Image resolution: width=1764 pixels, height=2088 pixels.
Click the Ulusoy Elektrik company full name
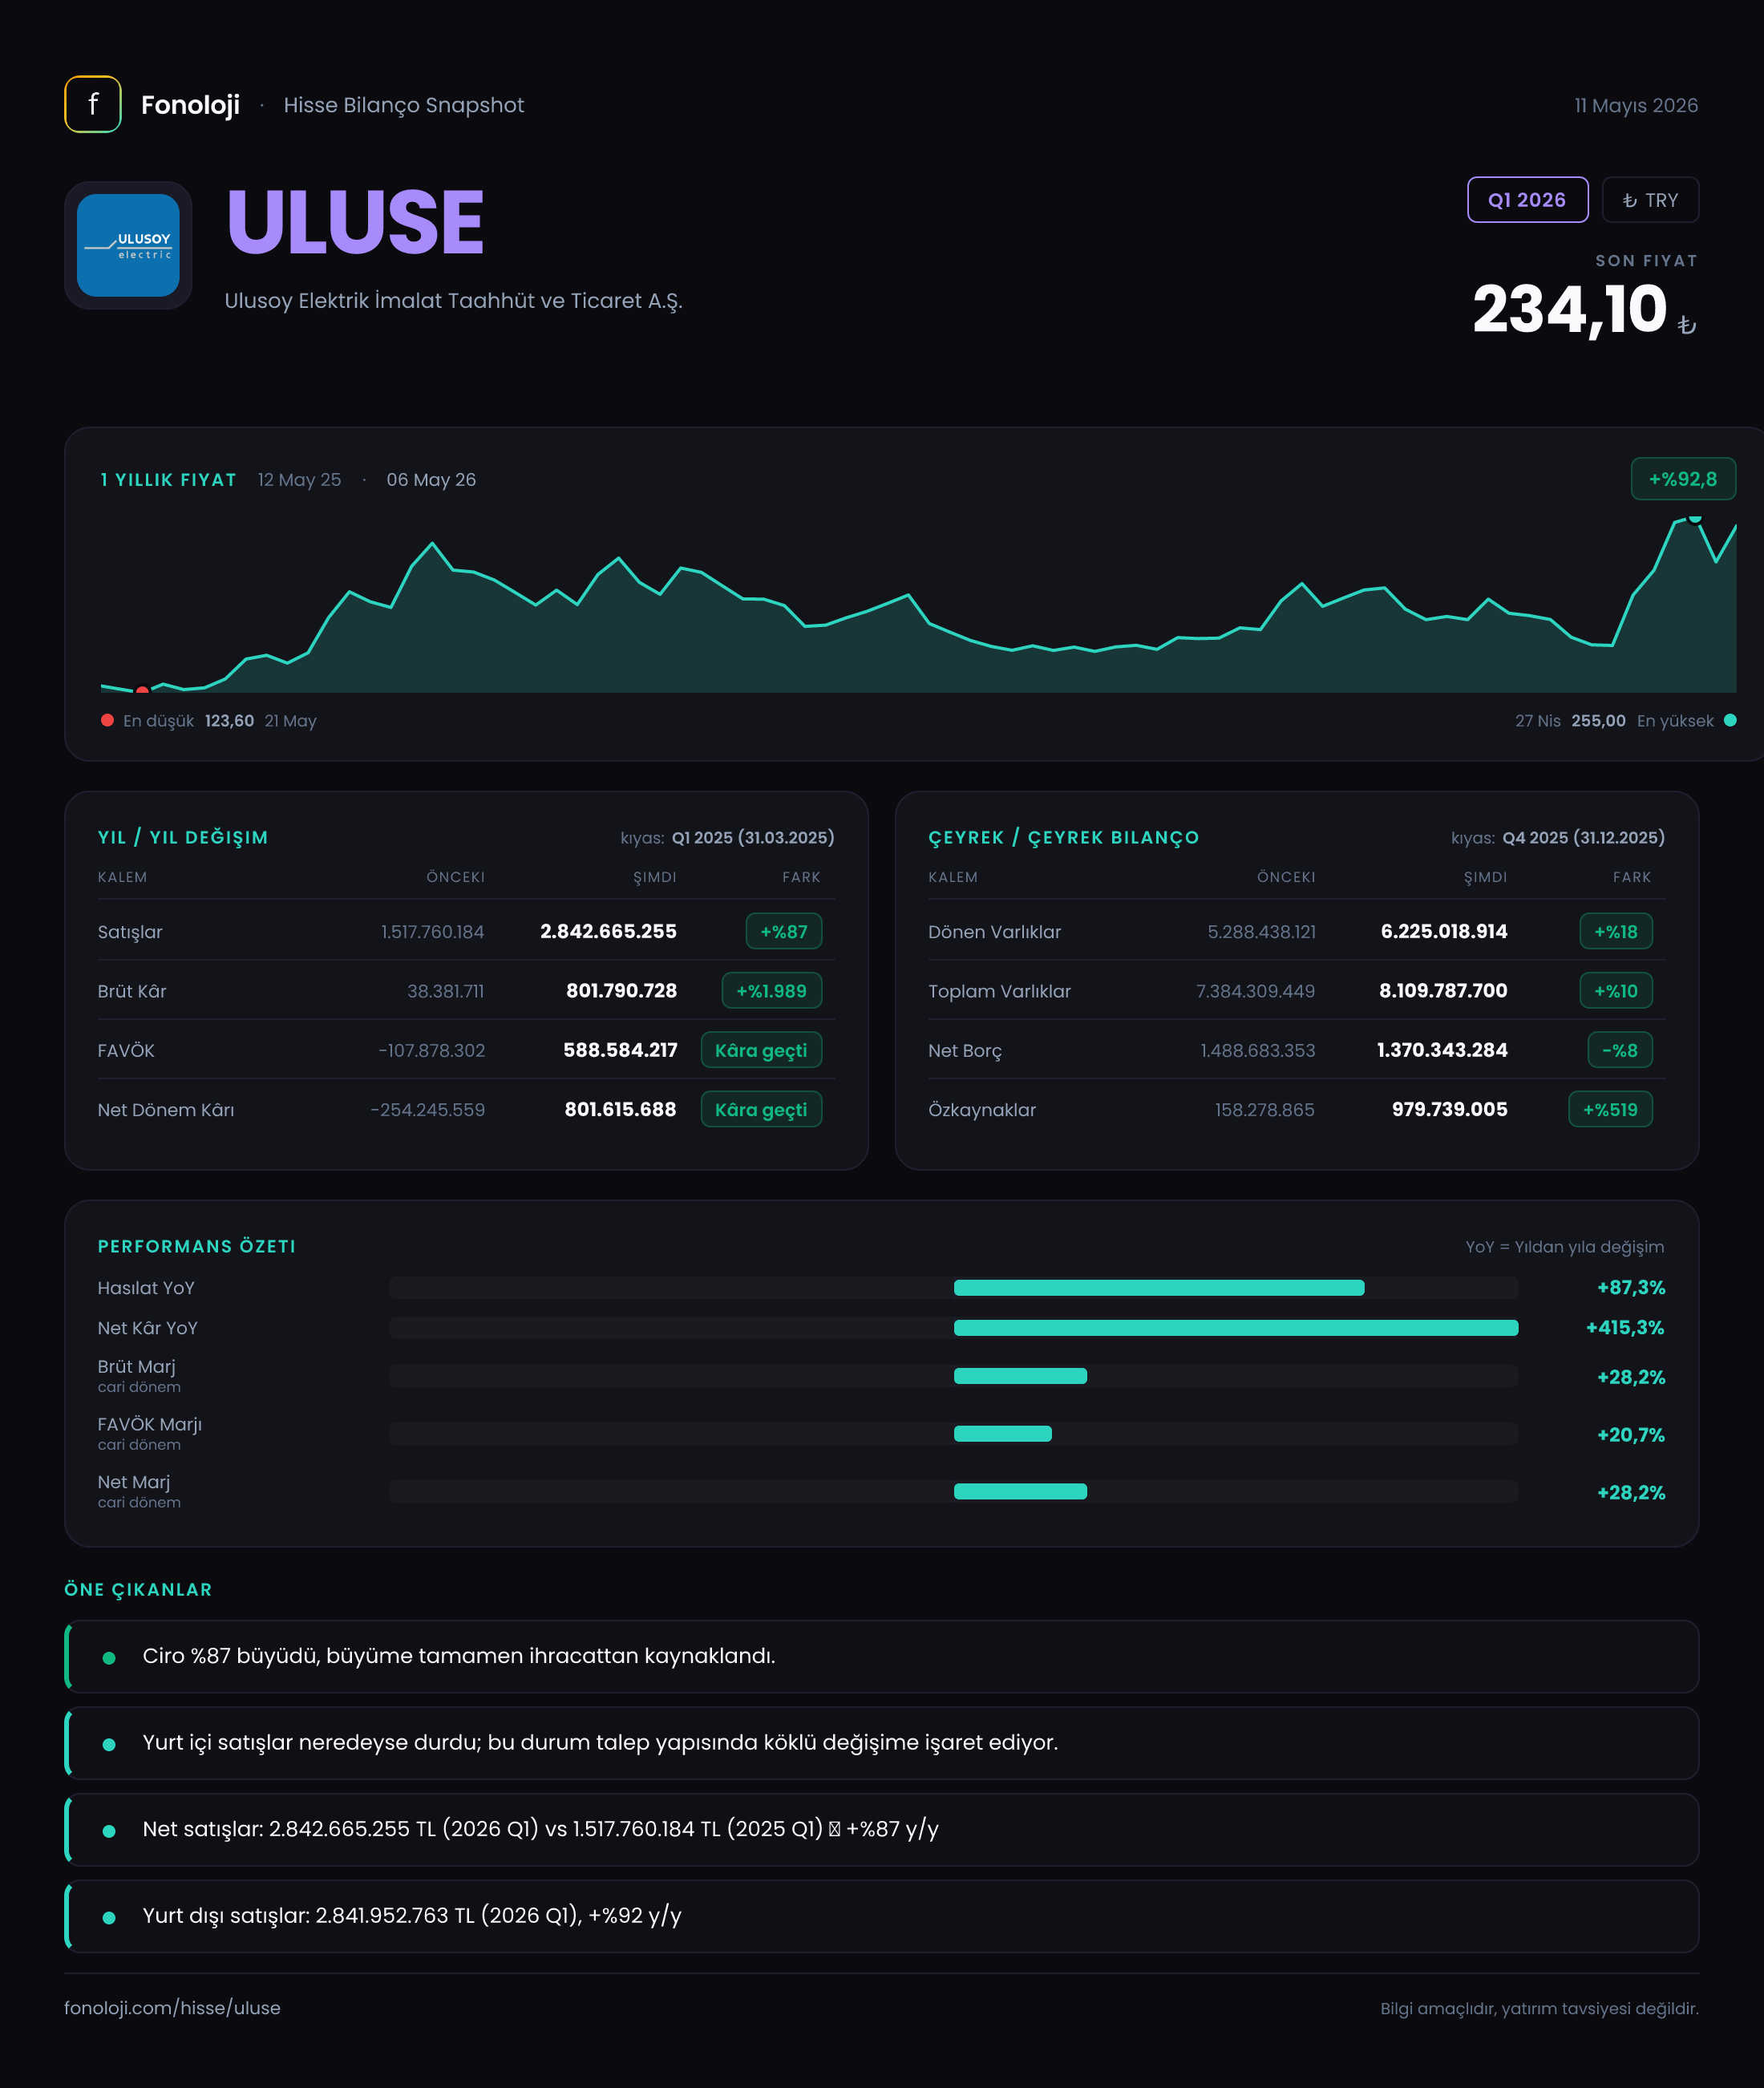453,301
